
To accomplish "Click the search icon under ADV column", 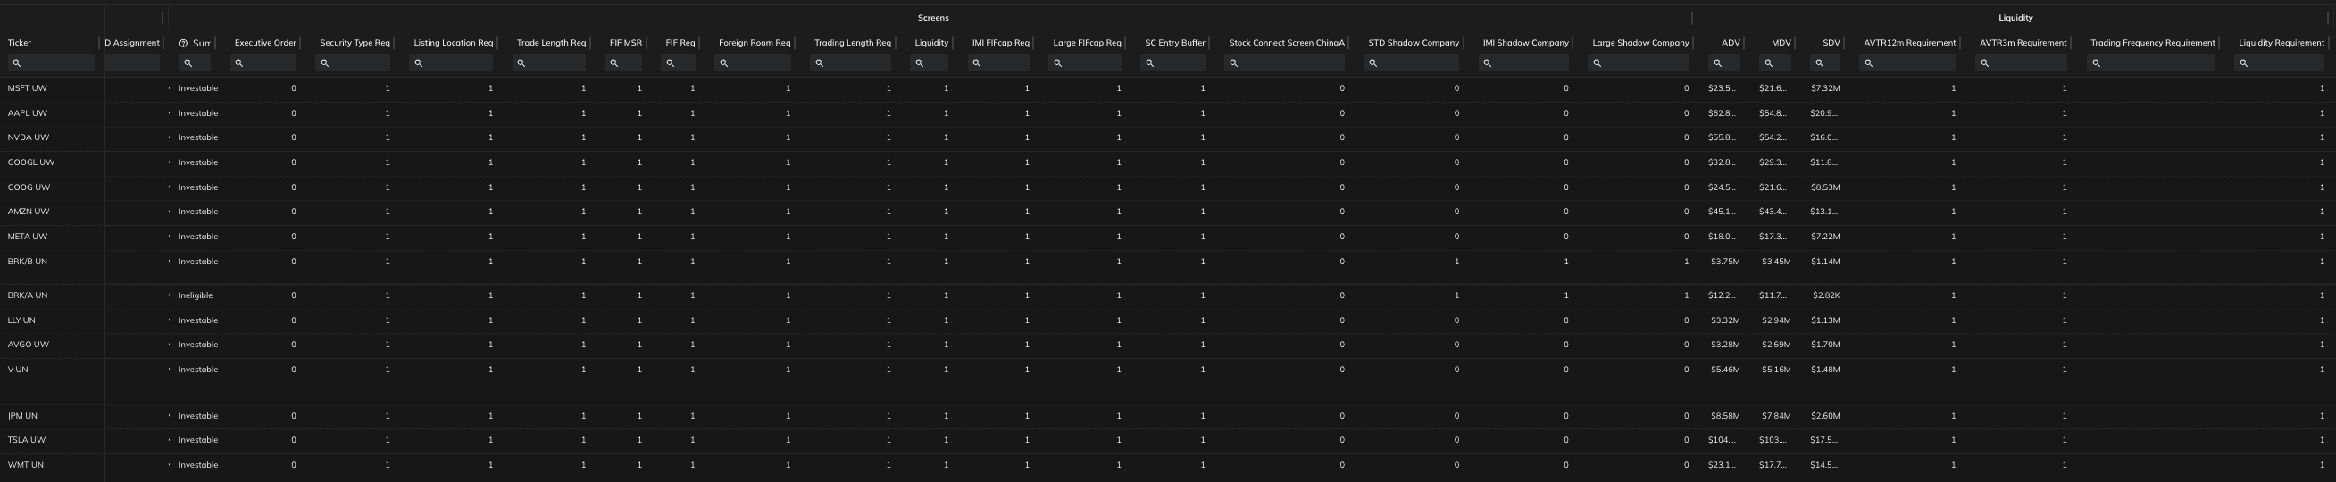I will tap(1717, 63).
